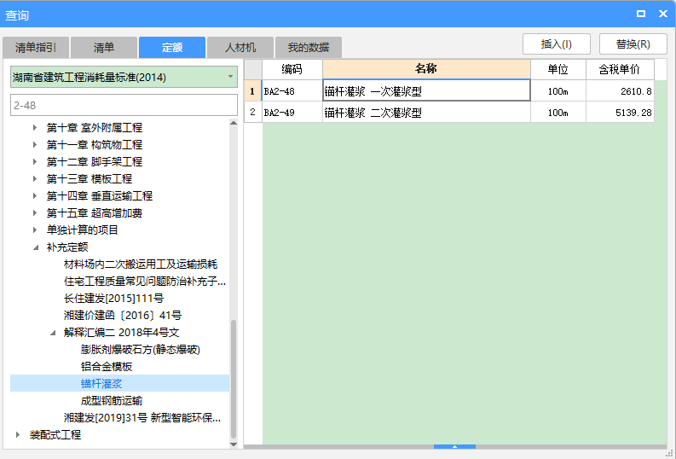Viewport: 676px width, 459px height.
Task: Maximize the 查询 window
Action: point(641,14)
